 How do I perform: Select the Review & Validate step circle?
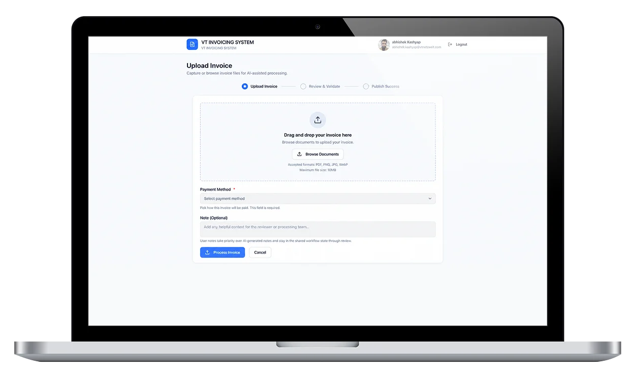pyautogui.click(x=303, y=86)
